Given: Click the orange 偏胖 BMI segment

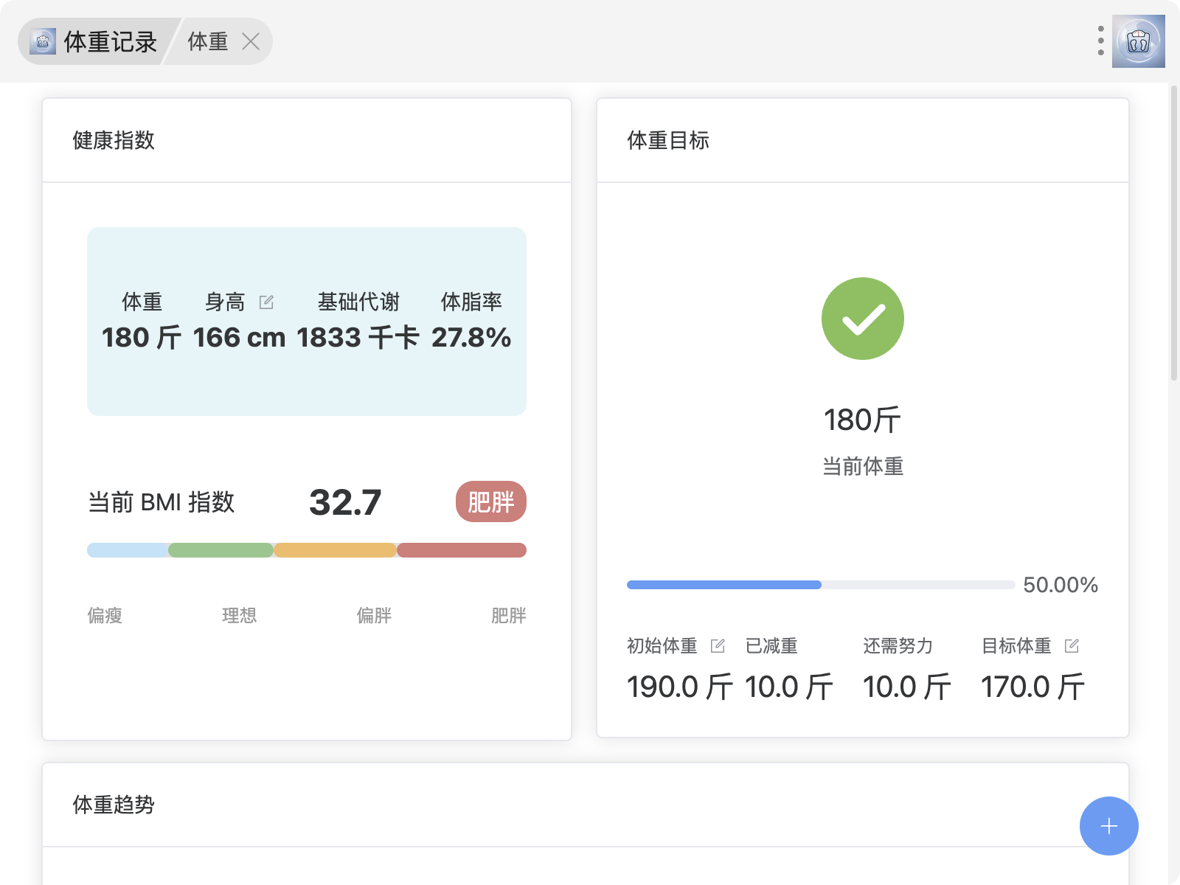Looking at the screenshot, I should tap(336, 550).
